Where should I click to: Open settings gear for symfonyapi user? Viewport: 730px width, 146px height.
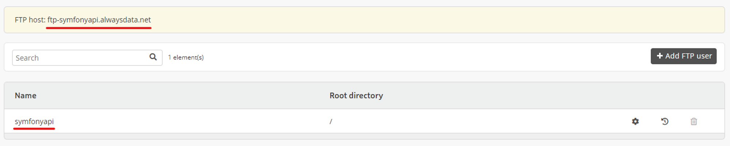[x=635, y=121]
